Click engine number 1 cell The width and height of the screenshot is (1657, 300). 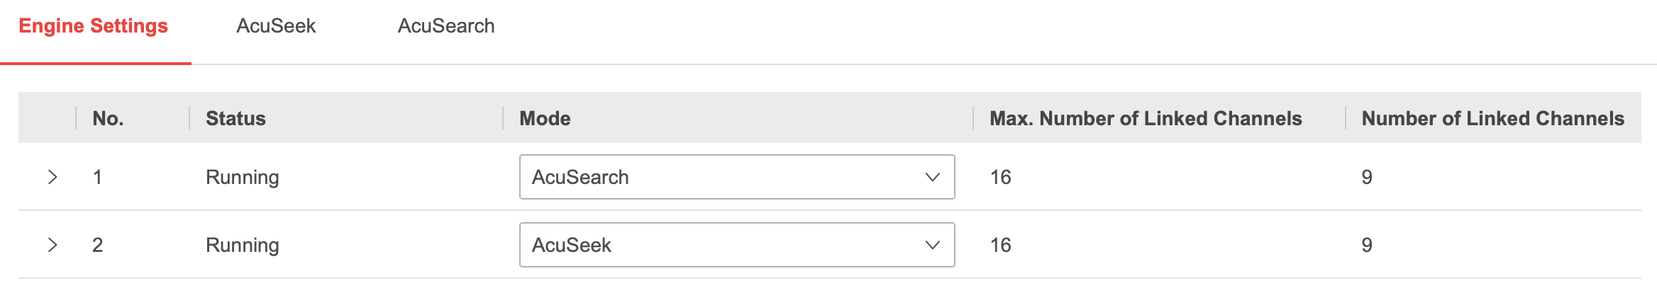pyautogui.click(x=98, y=177)
